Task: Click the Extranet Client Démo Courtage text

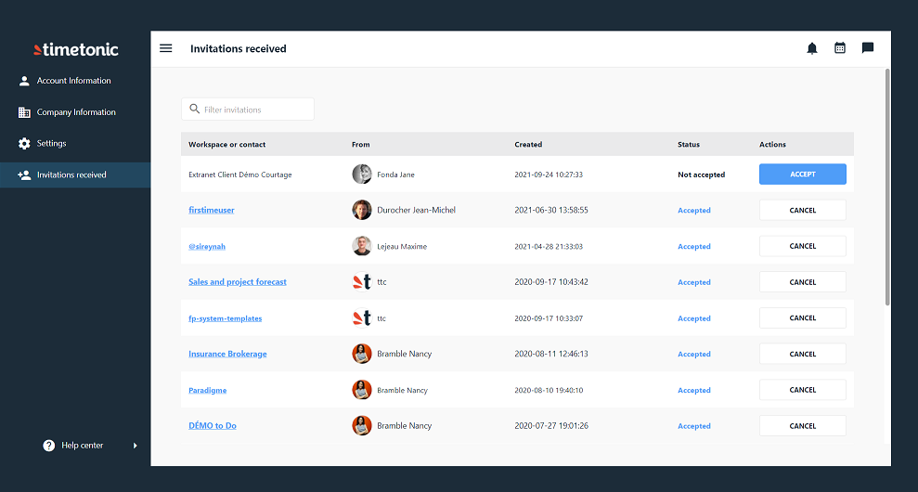Action: point(240,175)
